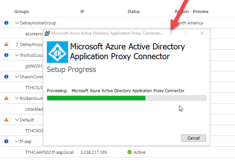Expand the DelrayProxy connector group

click(17, 45)
